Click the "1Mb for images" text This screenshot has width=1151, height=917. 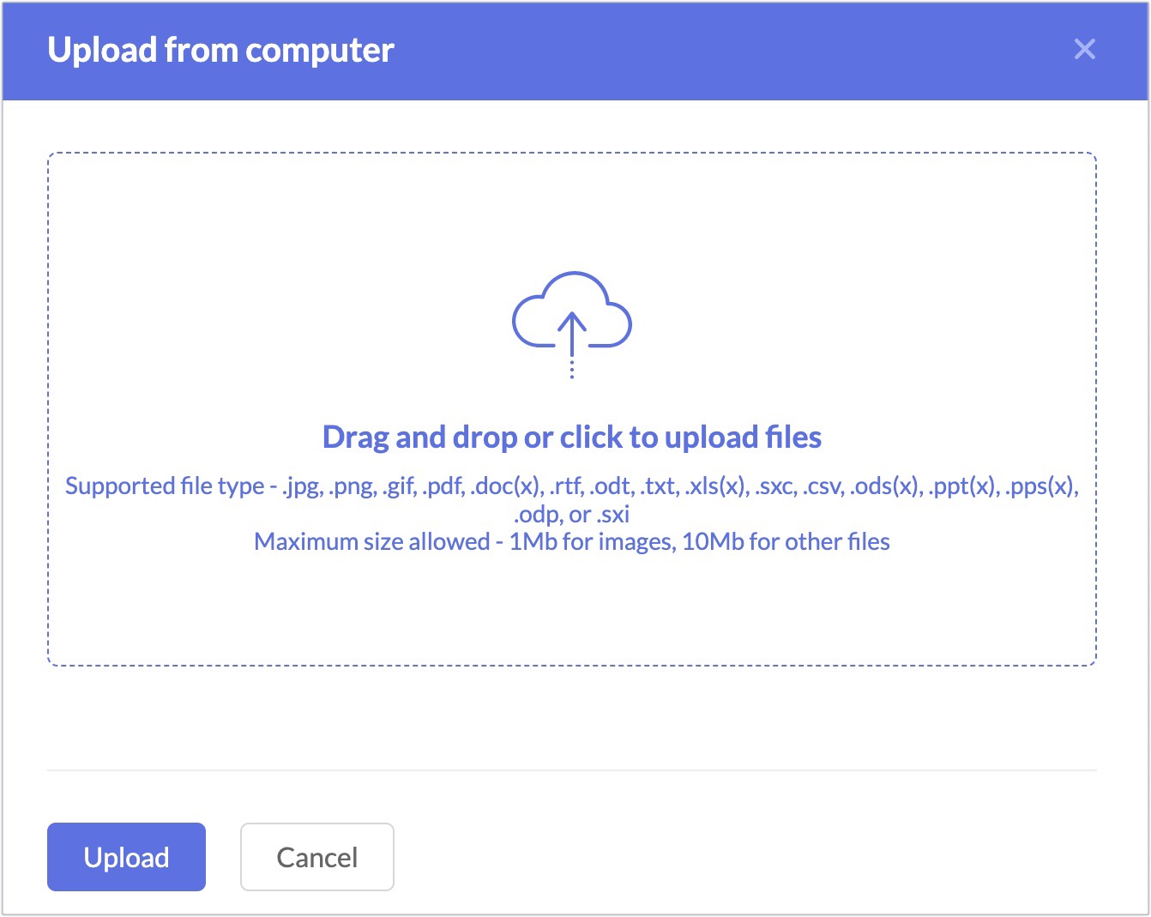click(x=591, y=542)
